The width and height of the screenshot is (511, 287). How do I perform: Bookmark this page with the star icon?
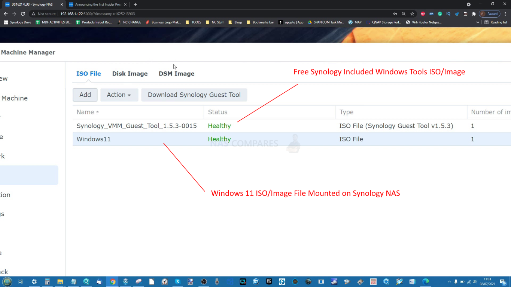click(x=412, y=14)
